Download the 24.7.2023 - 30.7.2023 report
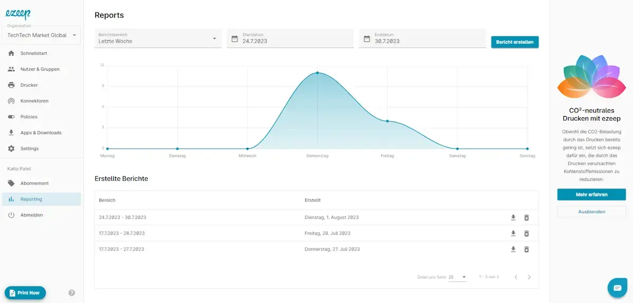Image resolution: width=633 pixels, height=303 pixels. (513, 217)
